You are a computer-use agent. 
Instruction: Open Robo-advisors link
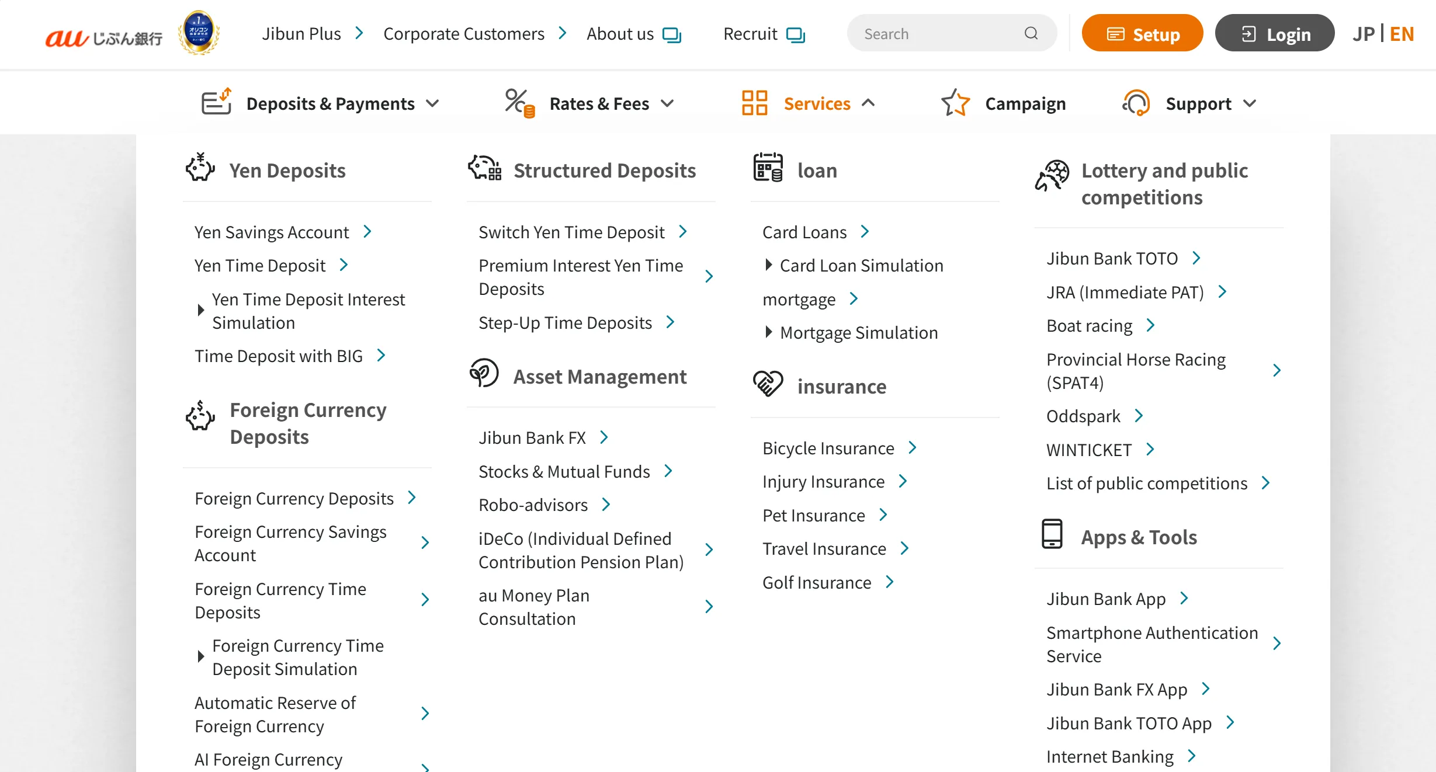pyautogui.click(x=533, y=505)
